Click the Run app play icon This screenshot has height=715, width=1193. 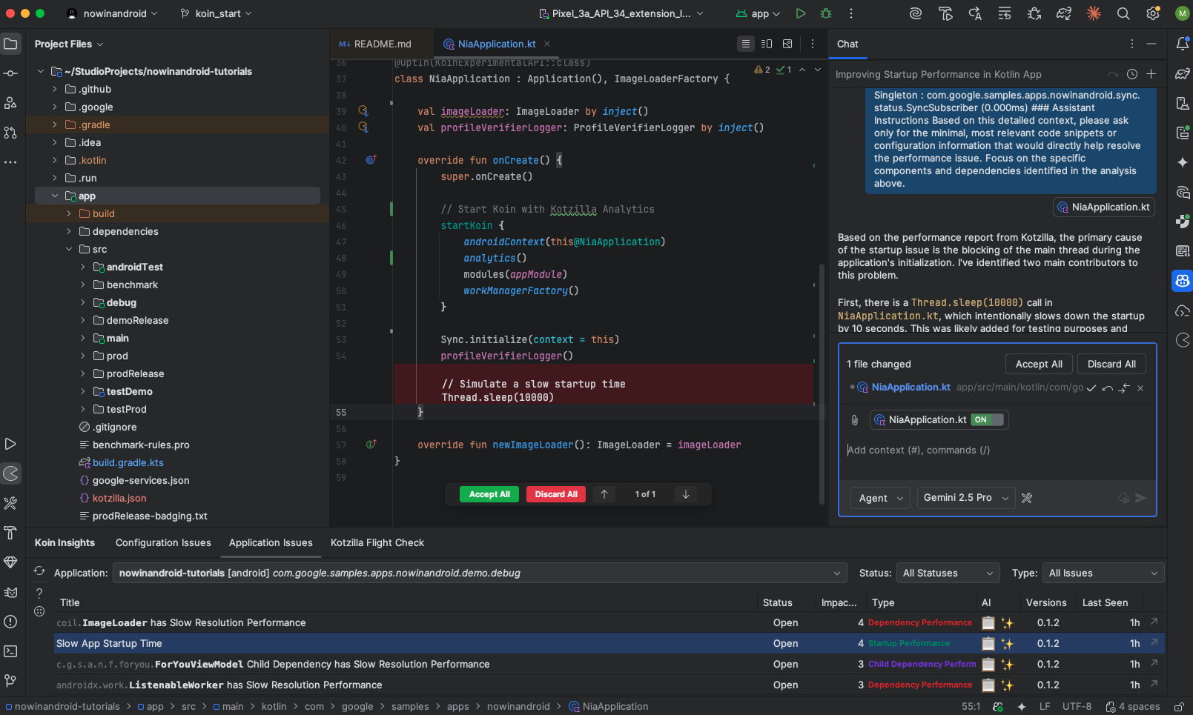[x=801, y=13]
